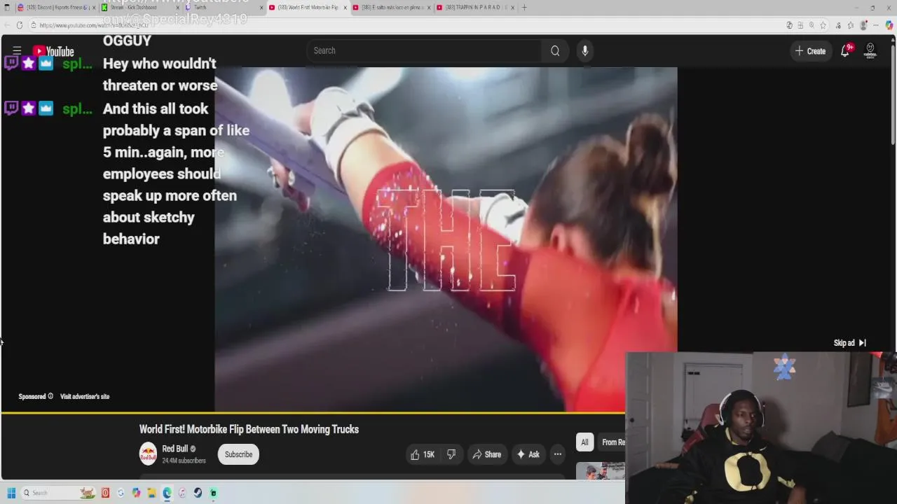Open File Explorer from taskbar
Screen dimensions: 897x504
[151, 493]
